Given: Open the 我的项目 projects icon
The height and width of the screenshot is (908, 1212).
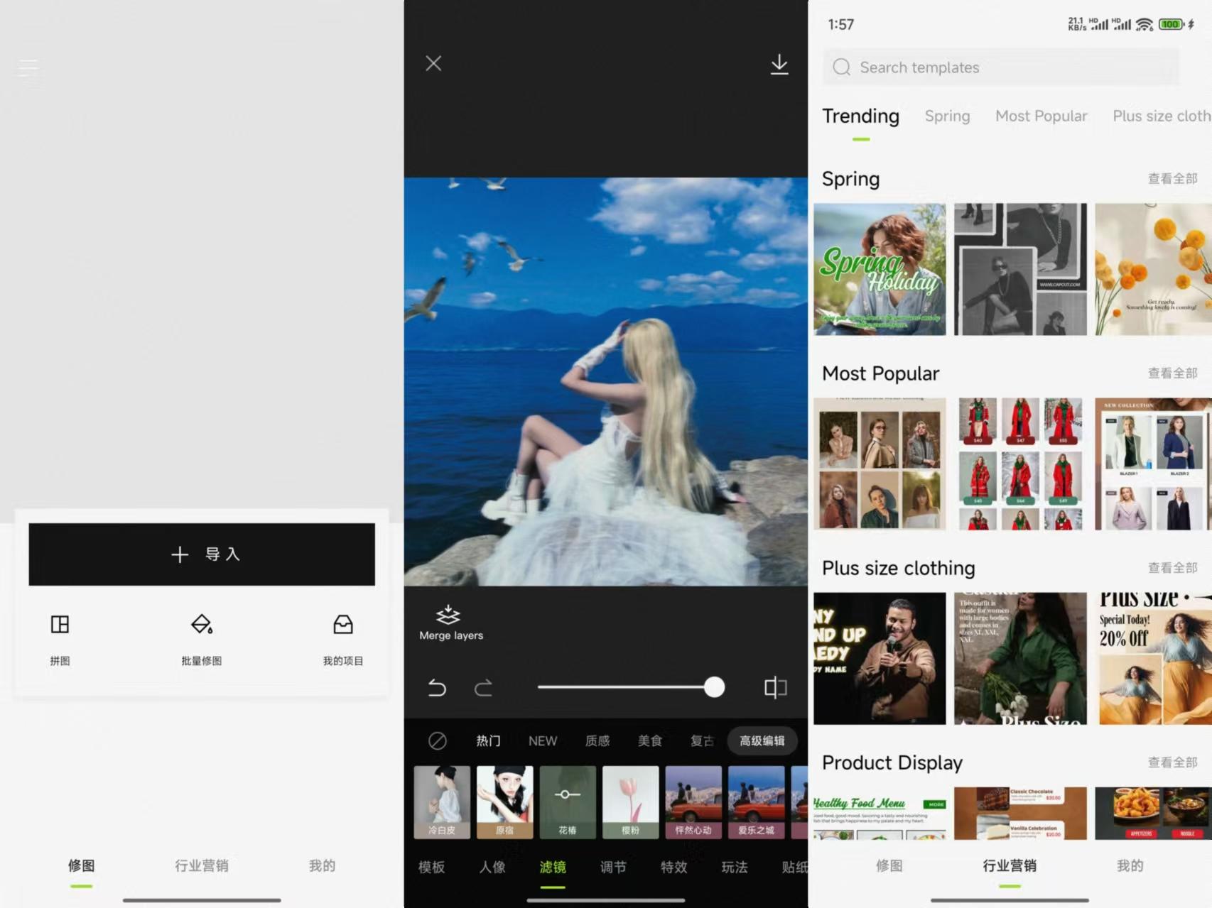Looking at the screenshot, I should (x=343, y=625).
